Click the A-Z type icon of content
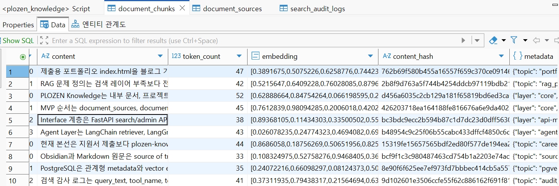The image size is (559, 186). [x=45, y=56]
